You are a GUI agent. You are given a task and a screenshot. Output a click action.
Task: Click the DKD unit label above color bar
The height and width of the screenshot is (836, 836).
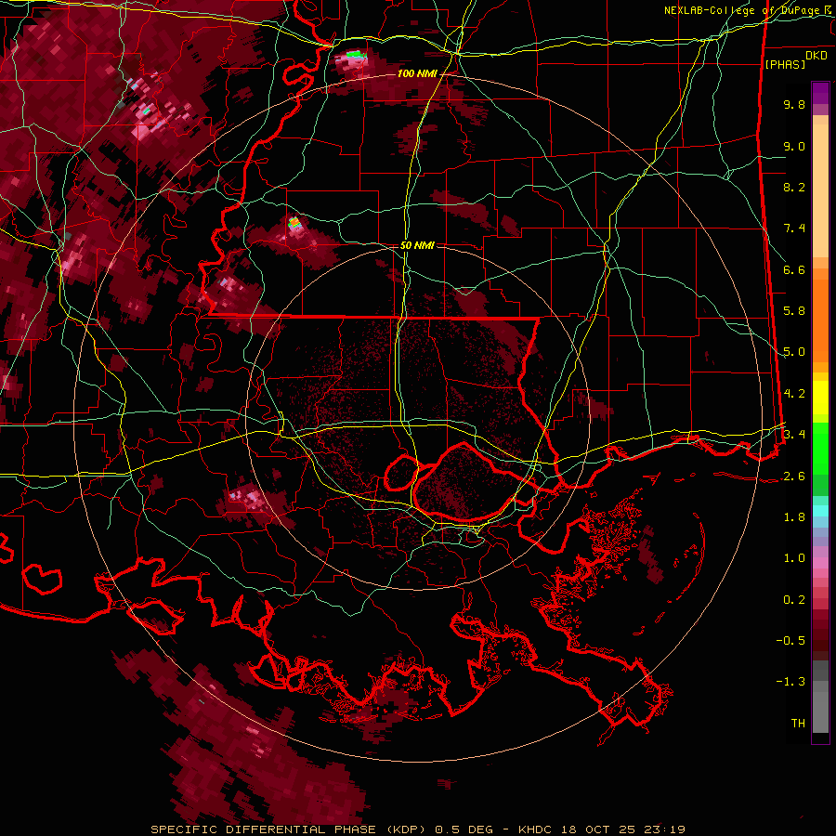click(x=816, y=56)
